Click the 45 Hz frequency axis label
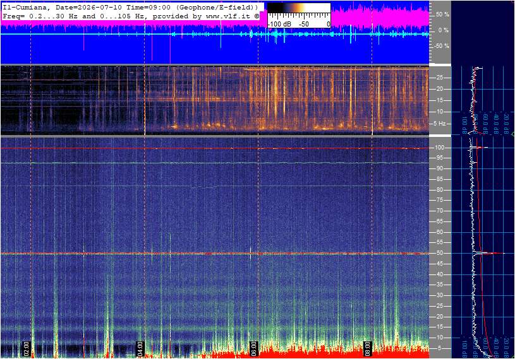 pos(440,264)
